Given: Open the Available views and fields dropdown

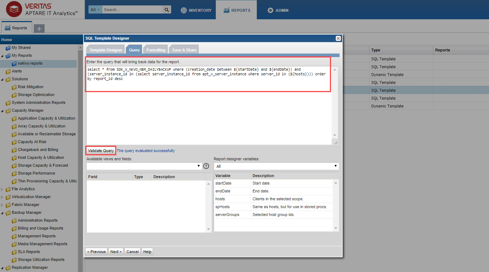Looking at the screenshot, I should pos(144,166).
